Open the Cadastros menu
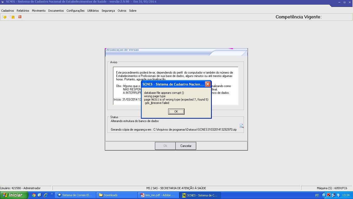 pyautogui.click(x=8, y=11)
